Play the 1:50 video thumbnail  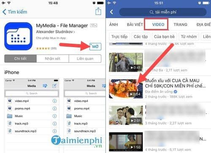pyautogui.click(x=126, y=142)
